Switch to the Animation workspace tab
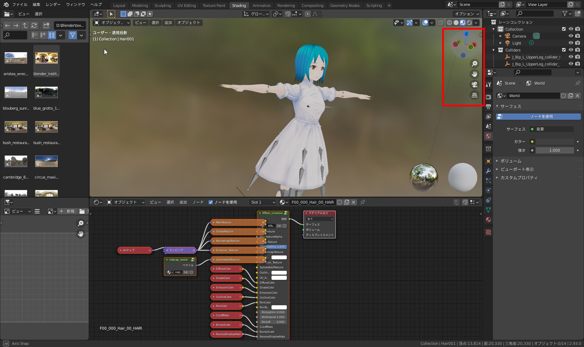Screen dimensions: 584x347 (261, 5)
